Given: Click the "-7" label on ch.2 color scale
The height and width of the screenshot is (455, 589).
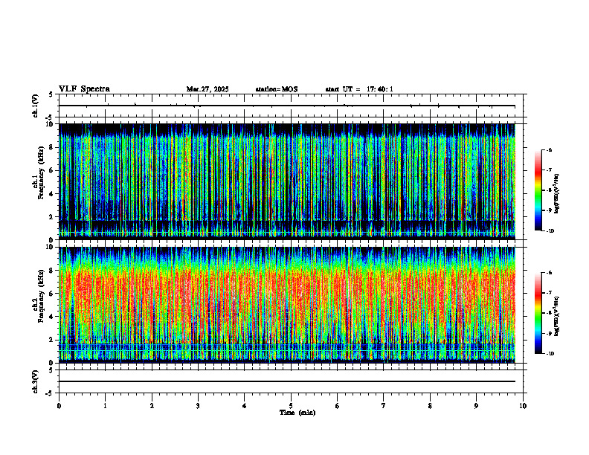Looking at the screenshot, I should (x=549, y=293).
